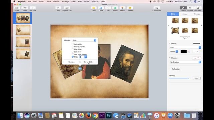
Task: Launch Chrome from the Dock
Action: [95, 116]
